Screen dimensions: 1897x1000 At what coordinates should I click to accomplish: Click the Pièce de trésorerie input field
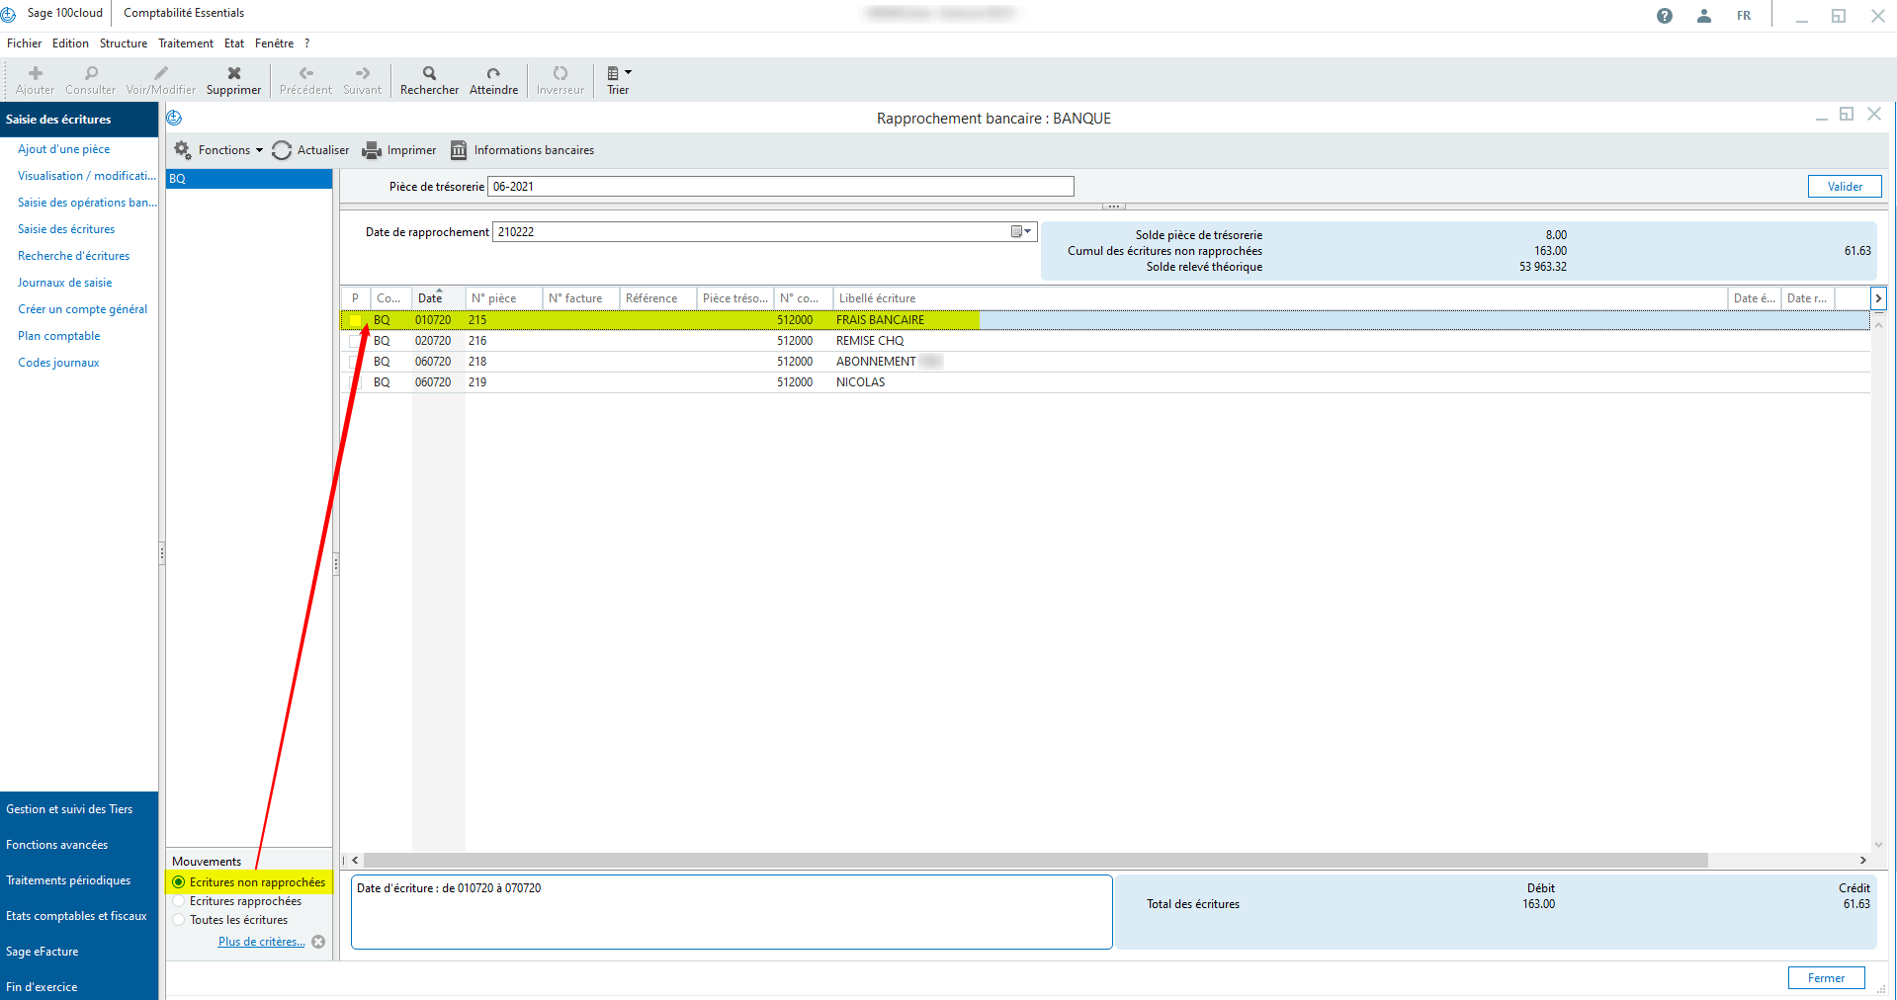780,187
